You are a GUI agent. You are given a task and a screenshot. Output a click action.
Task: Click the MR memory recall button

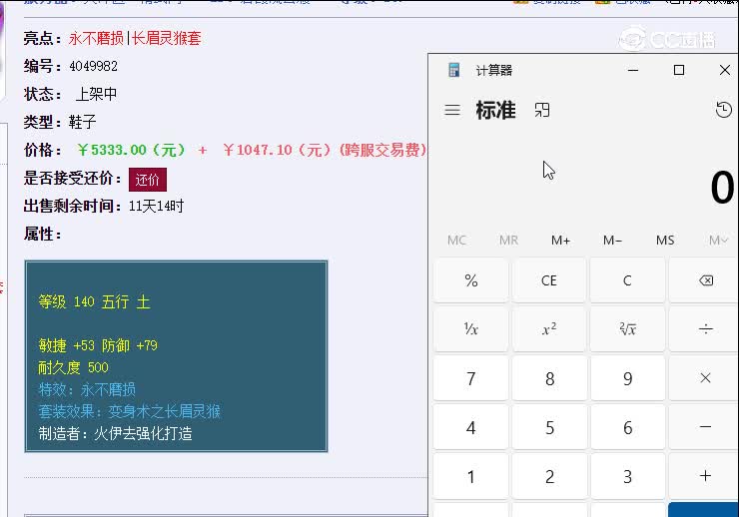tap(508, 241)
